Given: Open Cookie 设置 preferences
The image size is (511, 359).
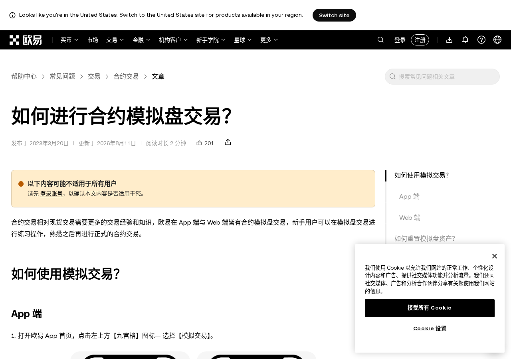Looking at the screenshot, I should 430,329.
